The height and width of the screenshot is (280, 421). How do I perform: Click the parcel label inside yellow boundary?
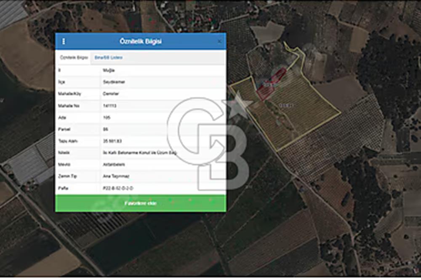[x=286, y=105]
